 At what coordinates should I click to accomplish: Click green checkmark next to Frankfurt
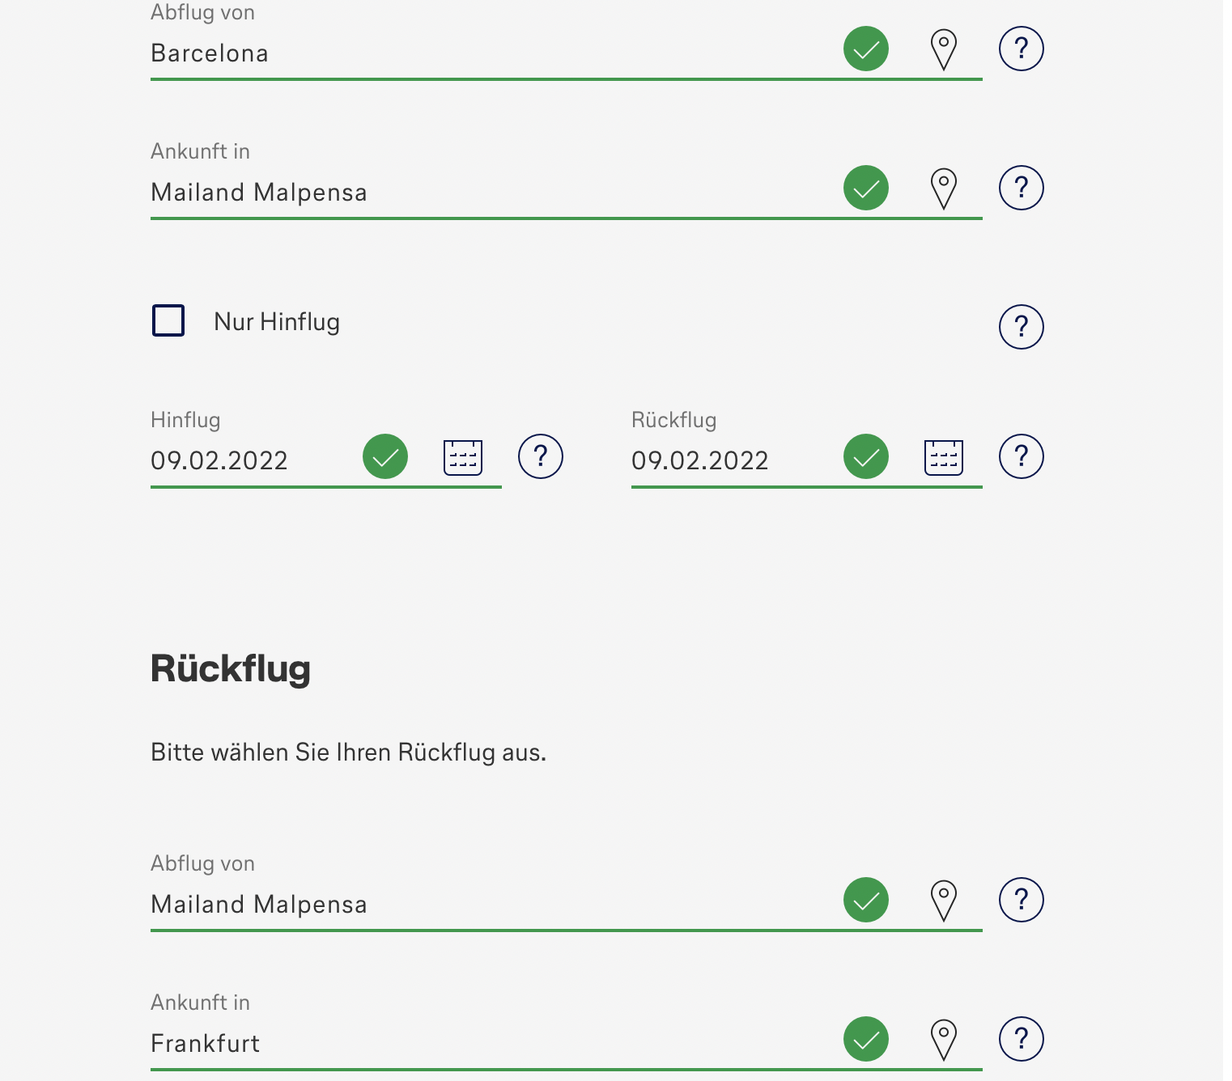(865, 1039)
